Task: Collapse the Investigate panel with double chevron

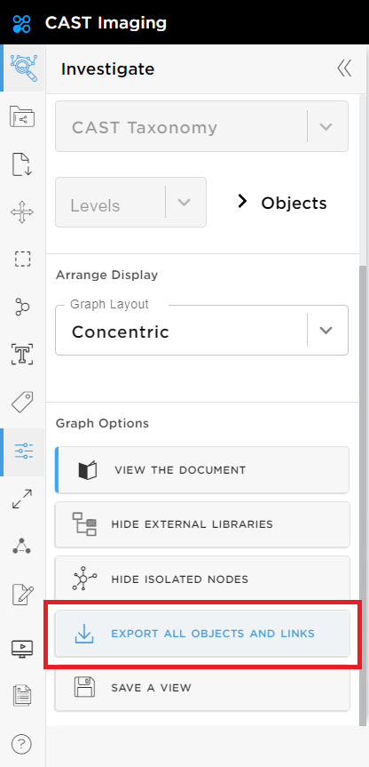Action: tap(344, 68)
